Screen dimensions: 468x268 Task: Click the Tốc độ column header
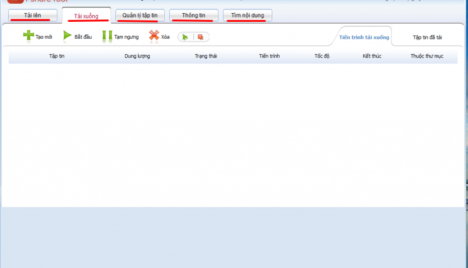coord(322,56)
